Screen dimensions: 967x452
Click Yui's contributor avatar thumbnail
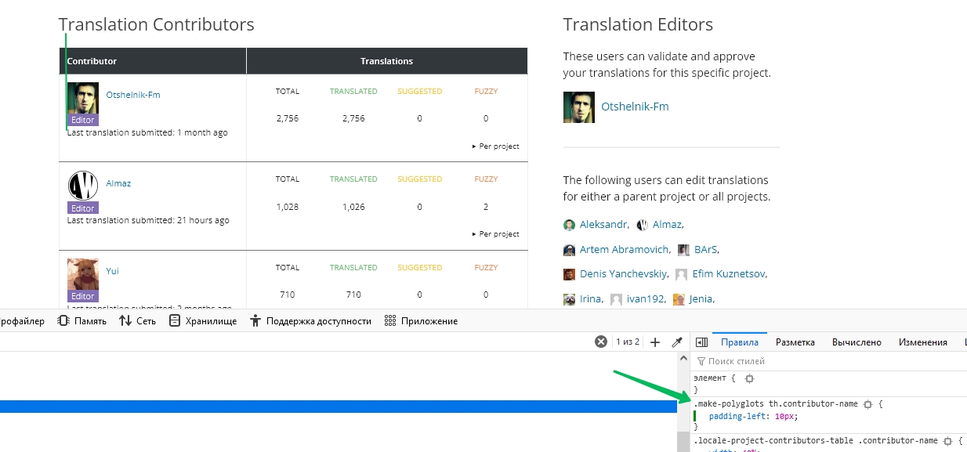(x=82, y=274)
